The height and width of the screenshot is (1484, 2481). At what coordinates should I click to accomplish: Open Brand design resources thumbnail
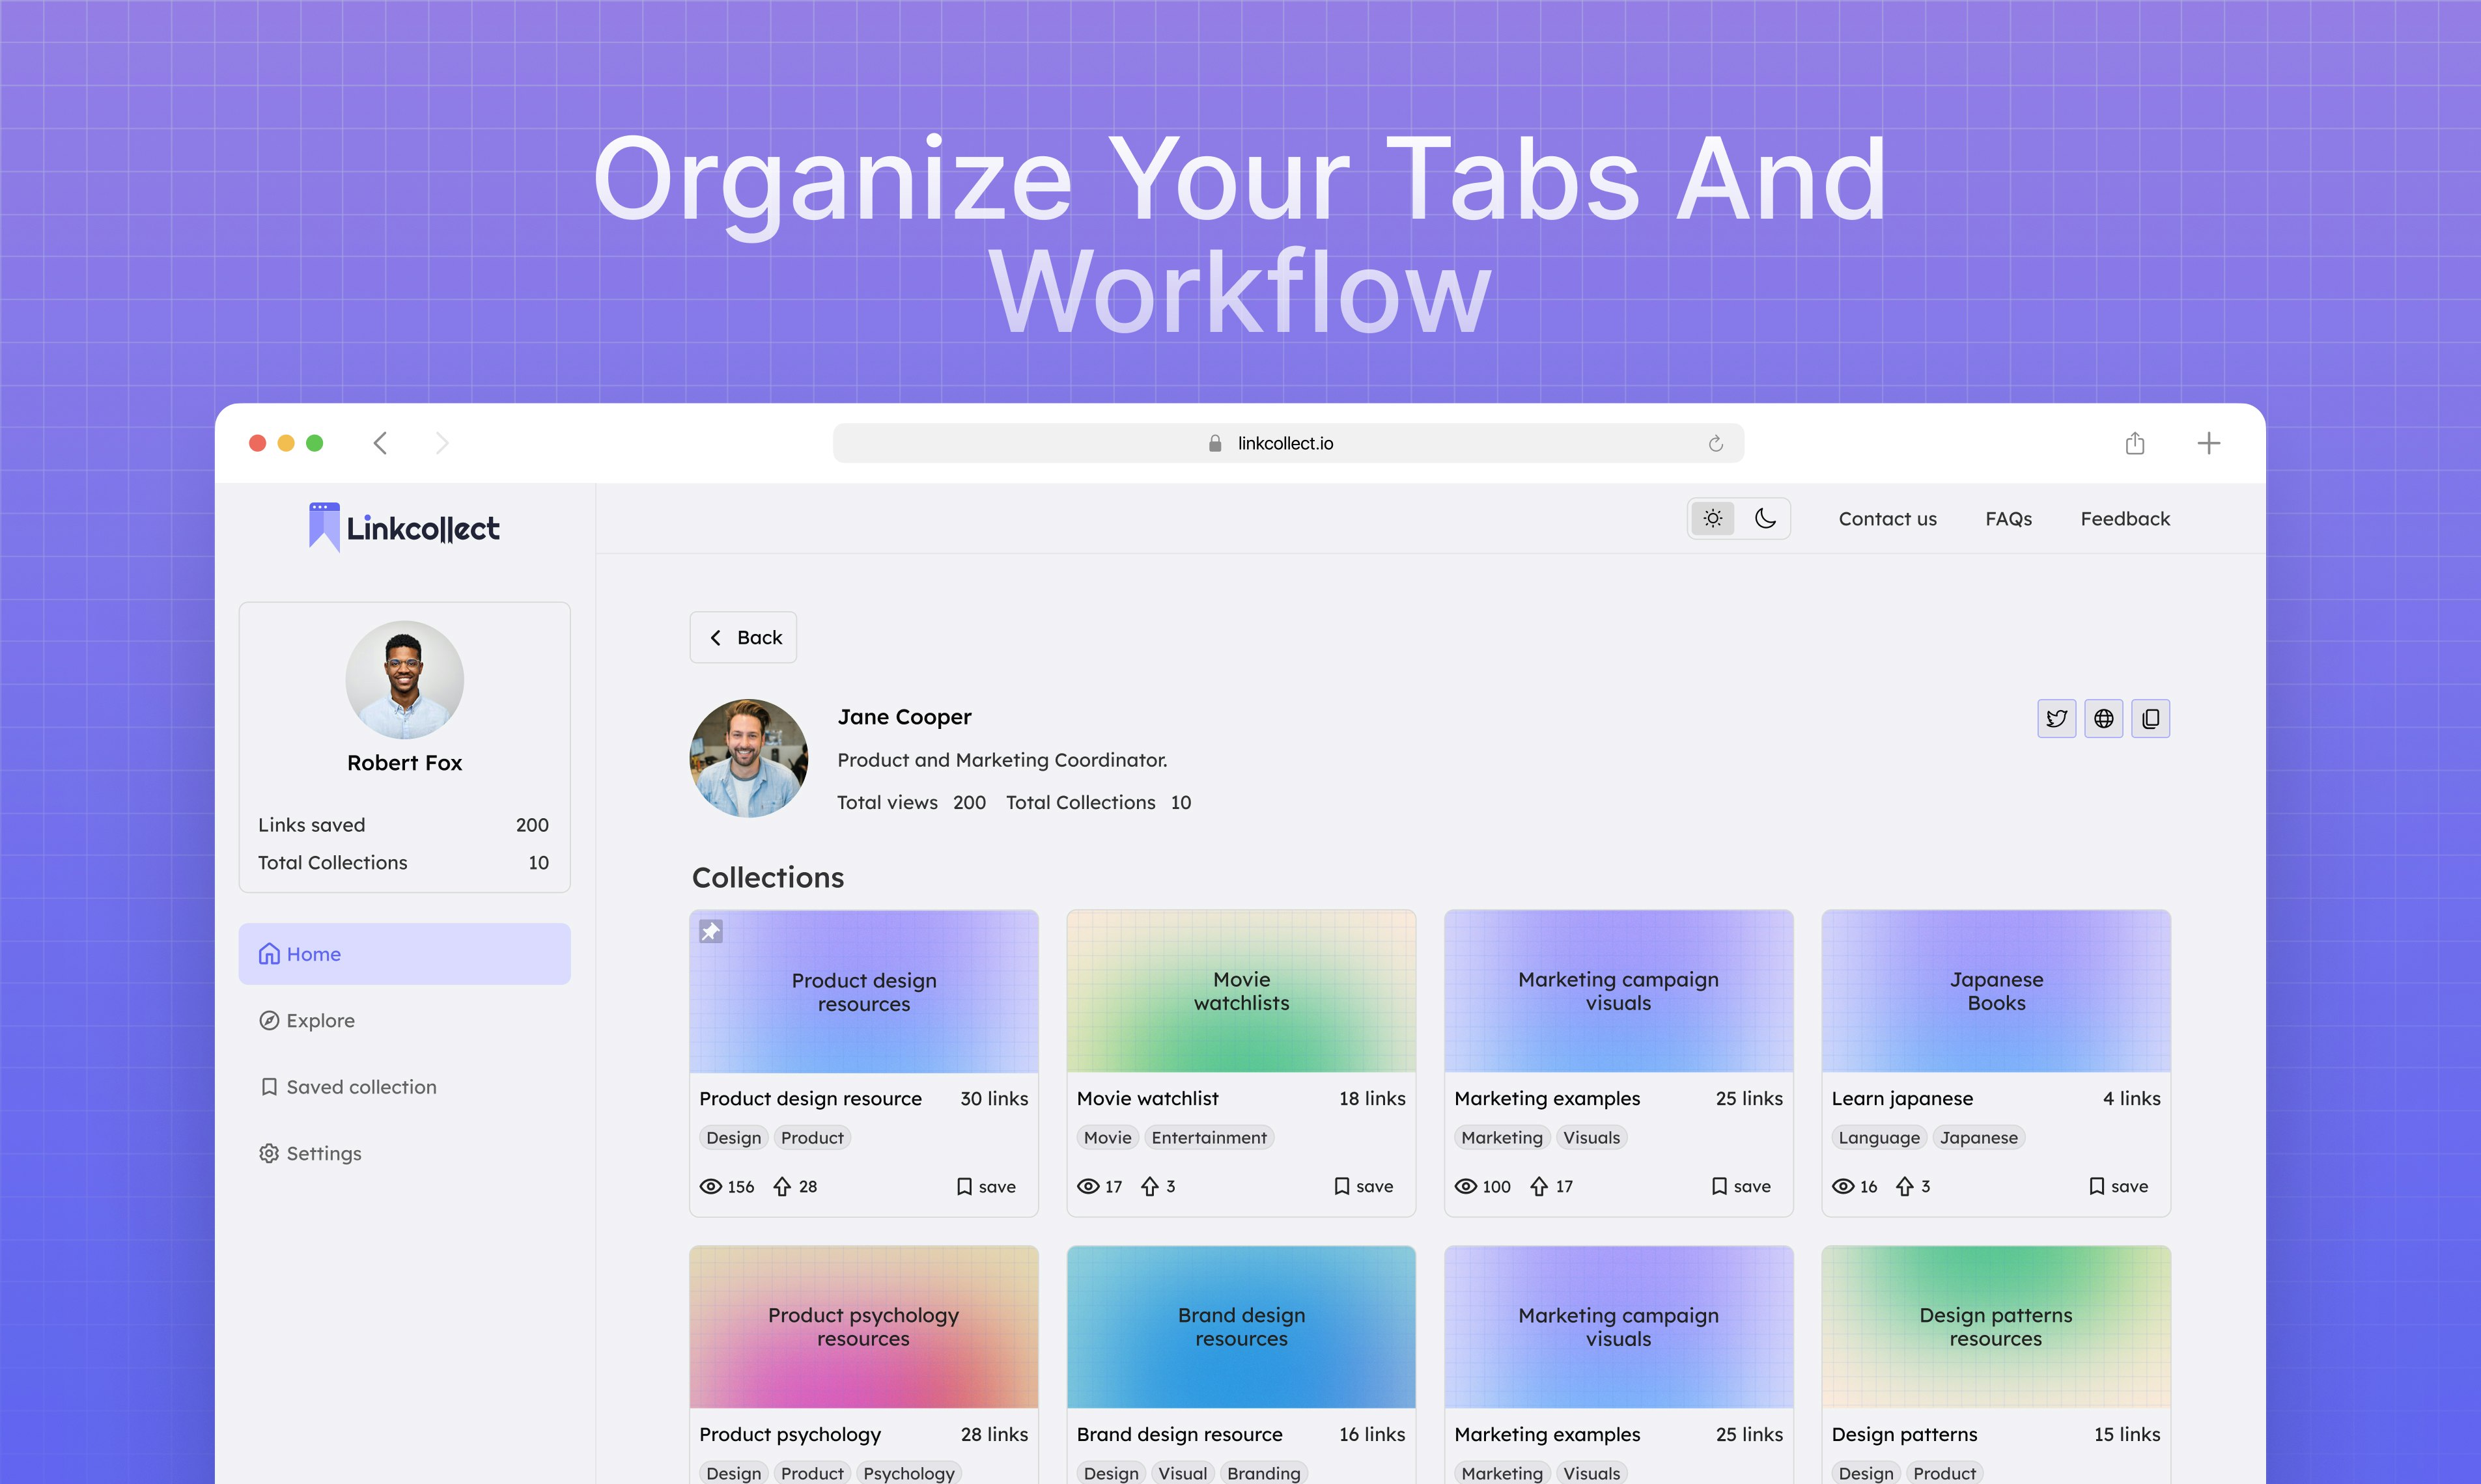click(1242, 1327)
